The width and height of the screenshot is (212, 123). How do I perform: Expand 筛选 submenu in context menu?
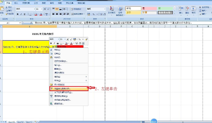coord(69,77)
